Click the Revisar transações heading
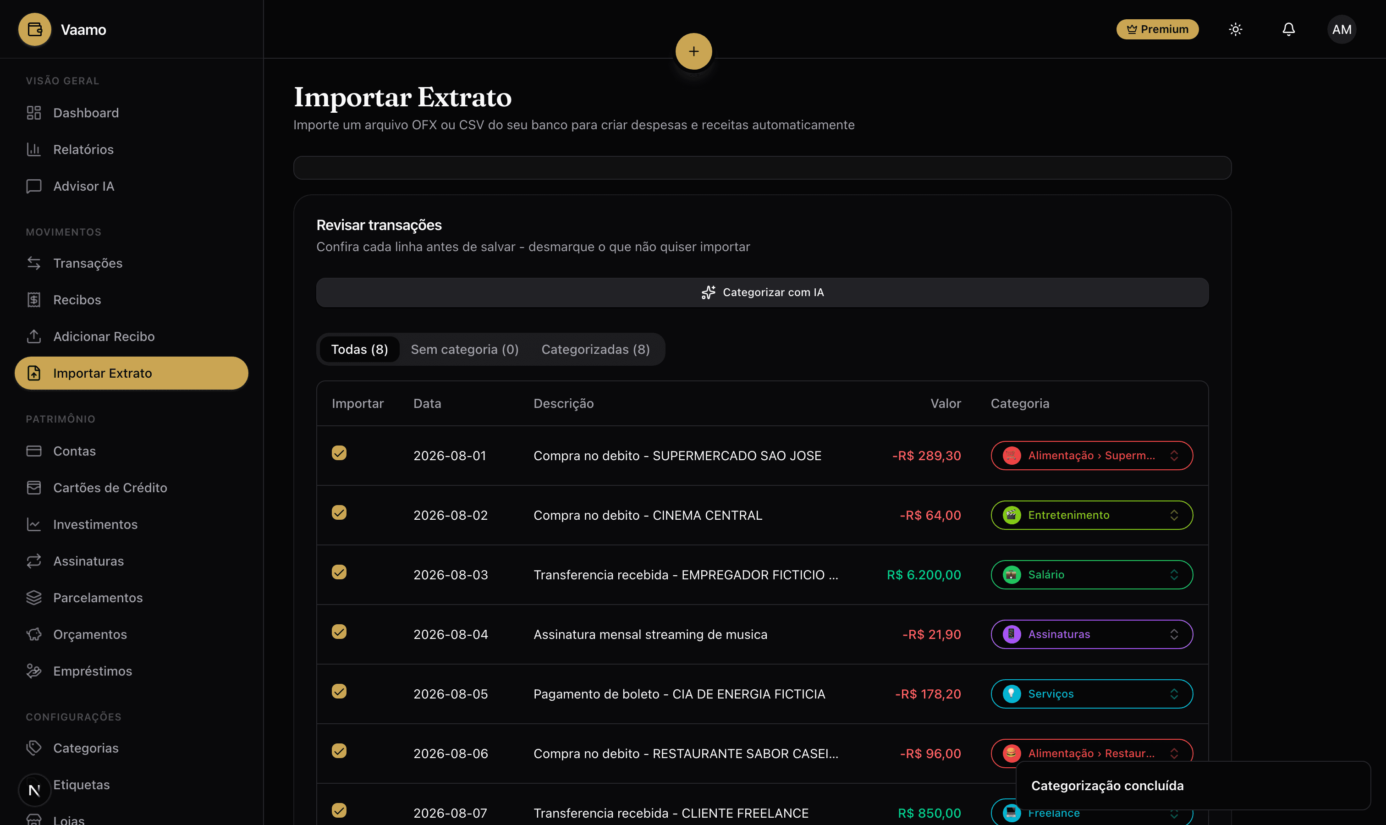 click(x=379, y=225)
